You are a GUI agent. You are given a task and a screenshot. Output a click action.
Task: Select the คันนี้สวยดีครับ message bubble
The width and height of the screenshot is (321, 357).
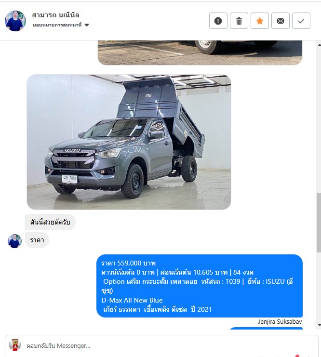point(50,222)
